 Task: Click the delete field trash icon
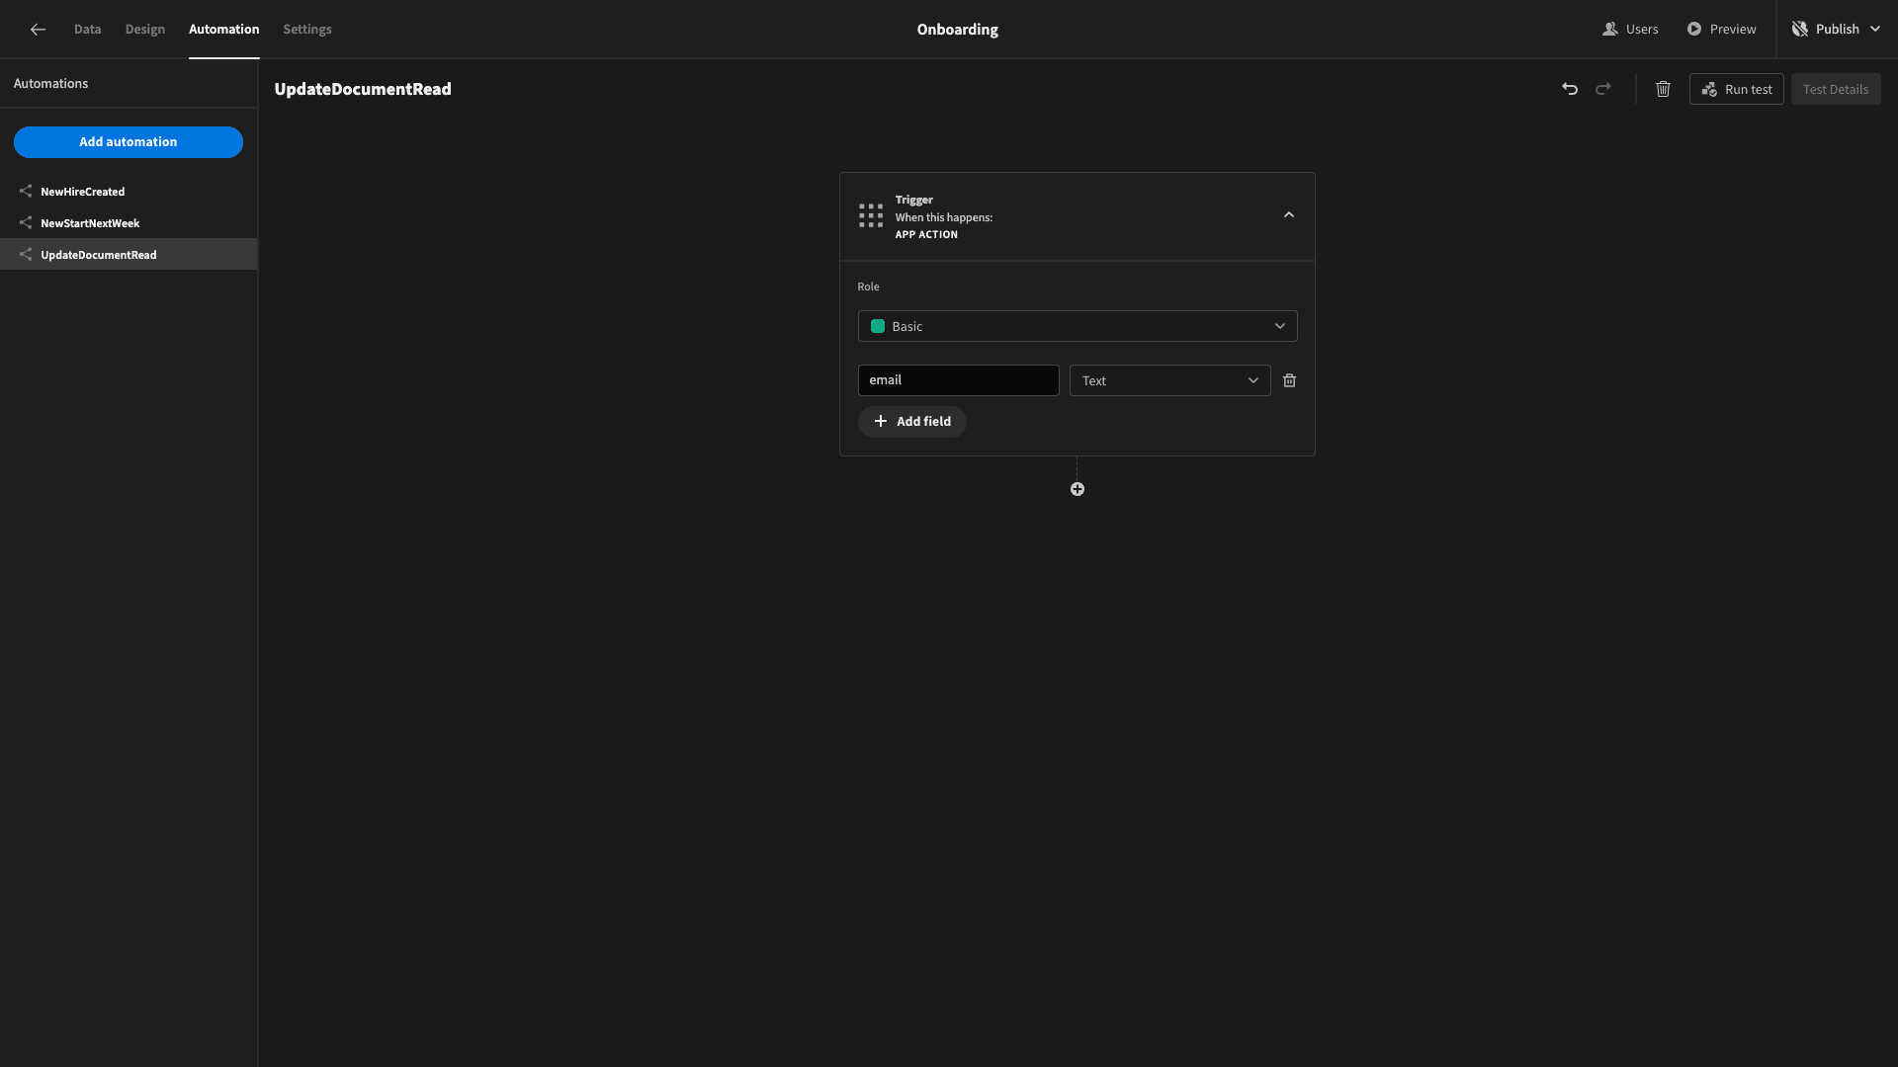pyautogui.click(x=1289, y=380)
